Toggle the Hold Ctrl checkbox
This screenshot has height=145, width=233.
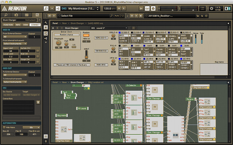(38, 56)
